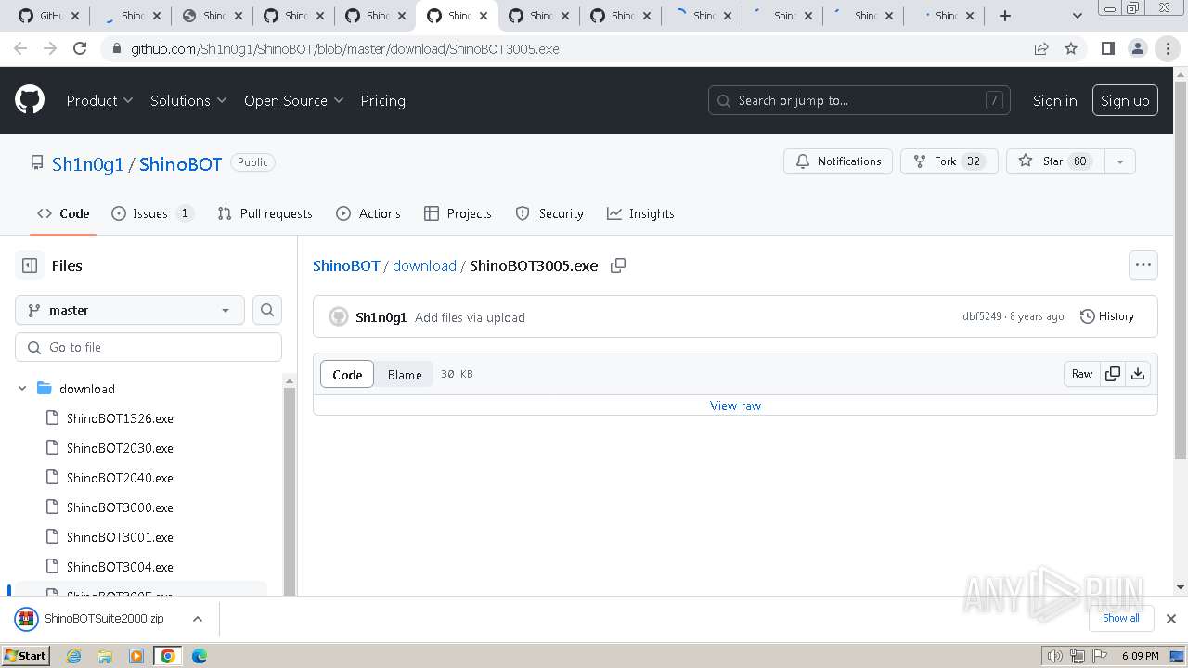Click the browser address bar URL

344,49
